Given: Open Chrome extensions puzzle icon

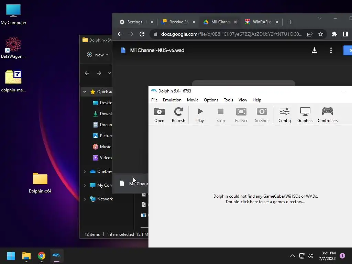Looking at the screenshot, I should 334,34.
